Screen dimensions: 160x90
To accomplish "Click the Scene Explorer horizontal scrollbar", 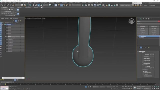I will click(13, 78).
